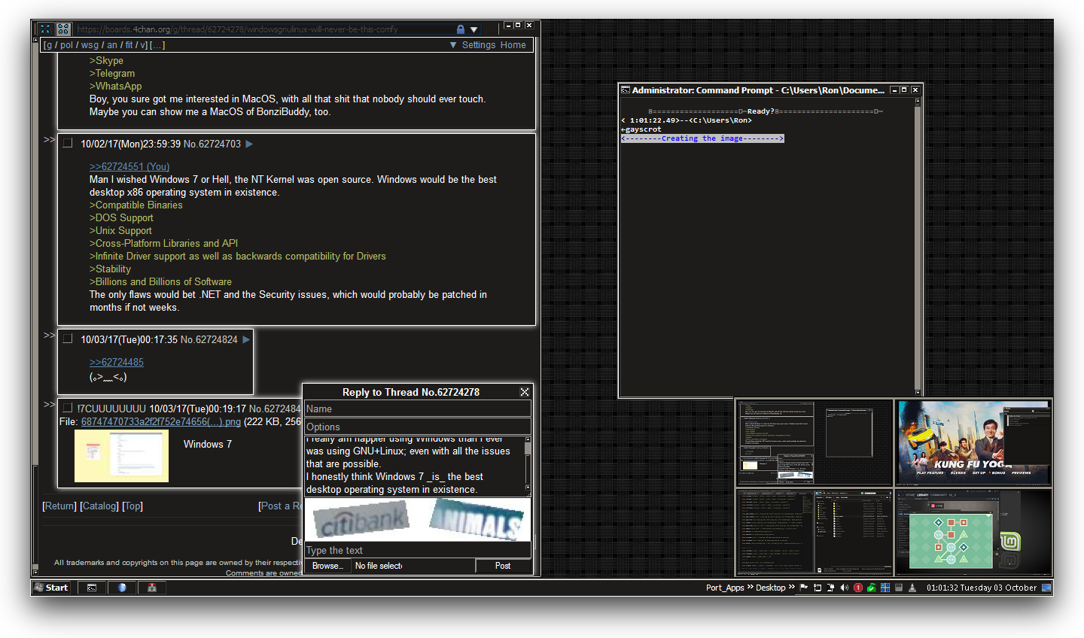Open the VLC cone tray icon

click(912, 588)
